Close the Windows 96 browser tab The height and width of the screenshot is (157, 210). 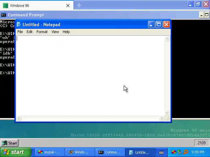pos(68,6)
